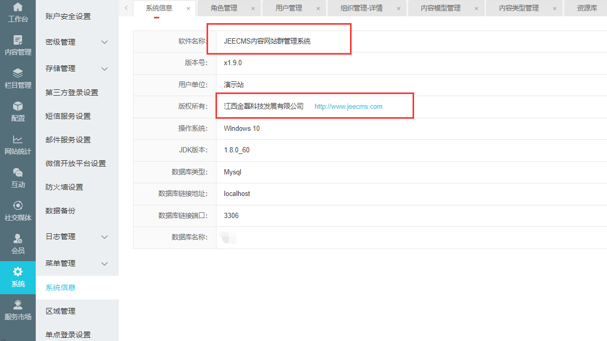Image resolution: width=607 pixels, height=341 pixels.
Task: Expand the 菜单管理 submenu chevron
Action: coord(105,264)
